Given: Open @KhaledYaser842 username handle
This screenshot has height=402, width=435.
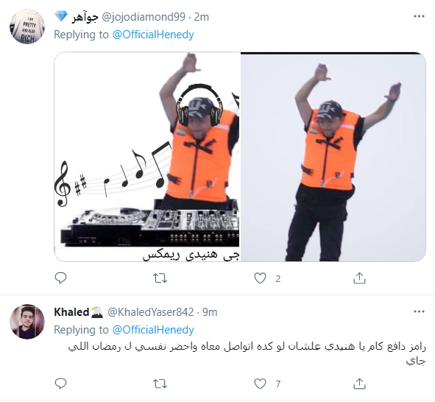Looking at the screenshot, I should click(x=150, y=312).
